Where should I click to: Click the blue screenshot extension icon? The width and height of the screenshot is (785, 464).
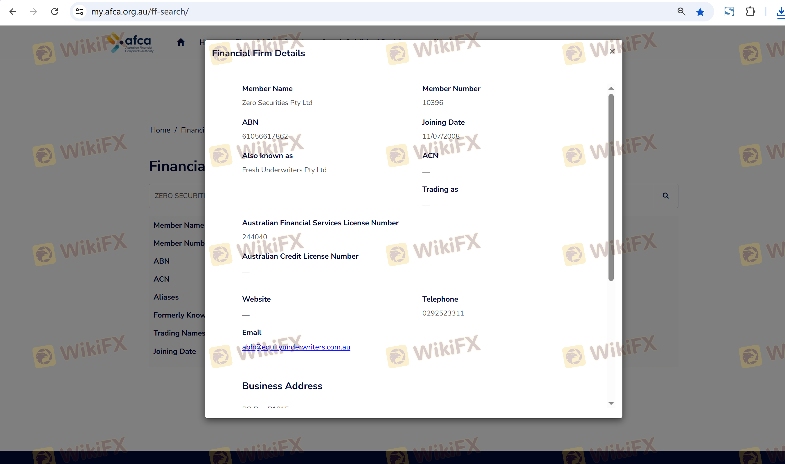(729, 12)
